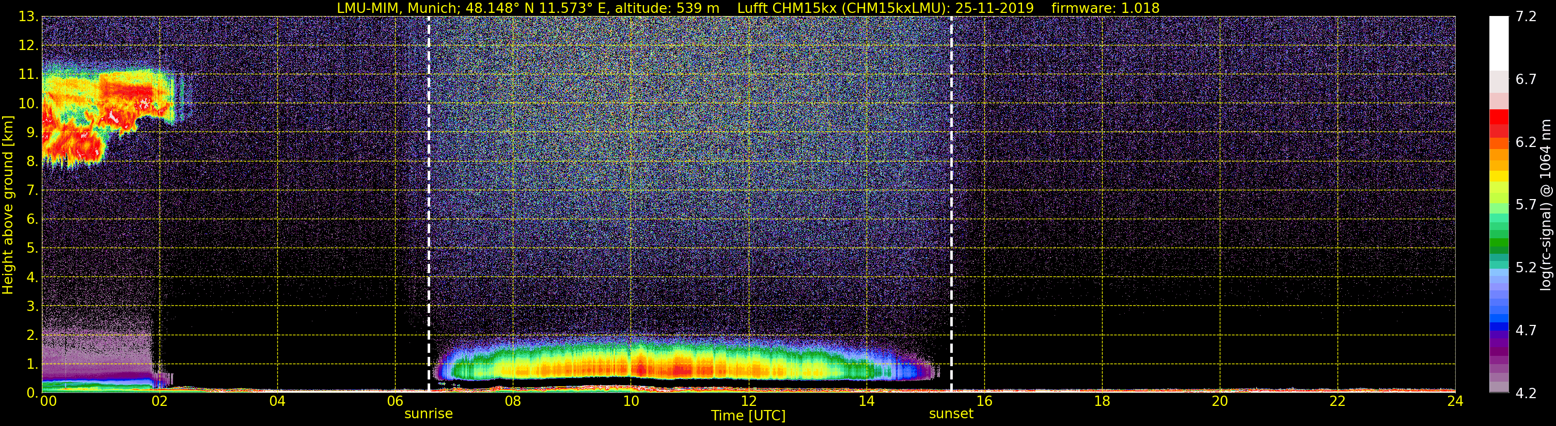Screen dimensions: 1556x426
Task: Click the date "25-11-2019" in the title
Action: click(994, 8)
